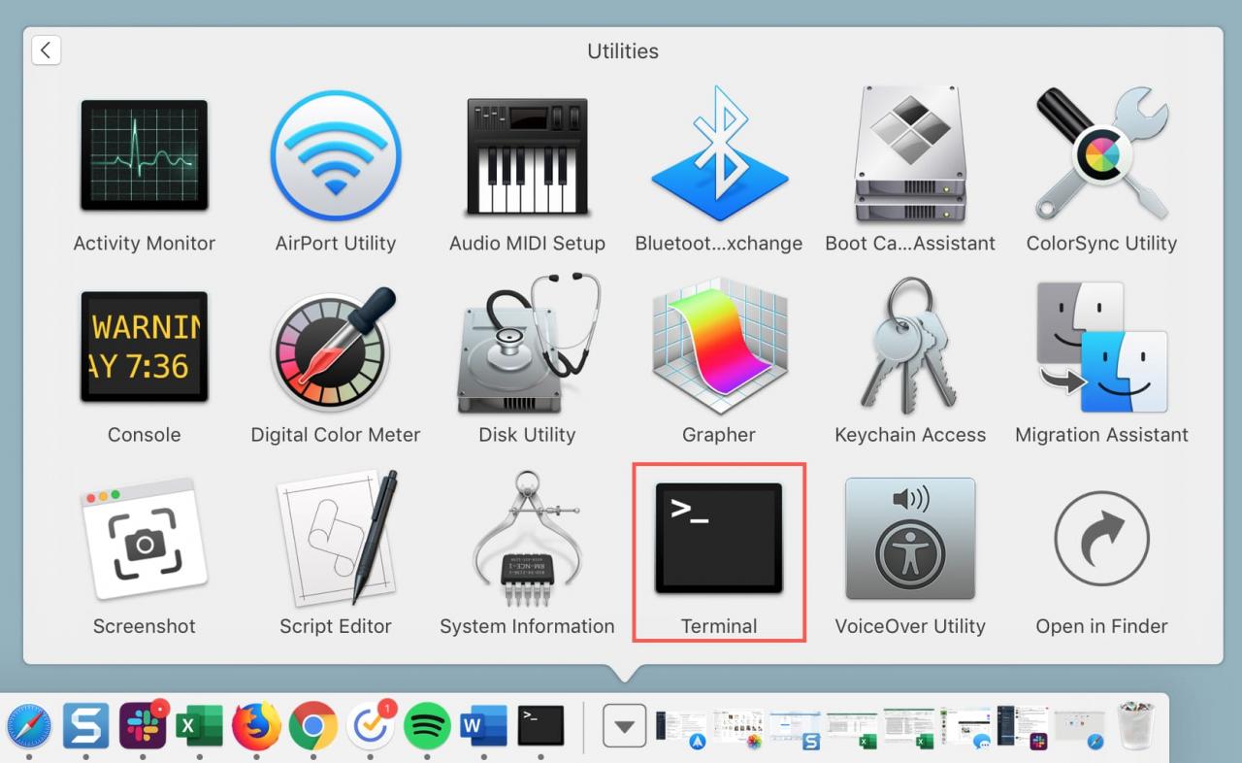Switch to Spotify in the Dock
The image size is (1242, 763).
tap(427, 726)
